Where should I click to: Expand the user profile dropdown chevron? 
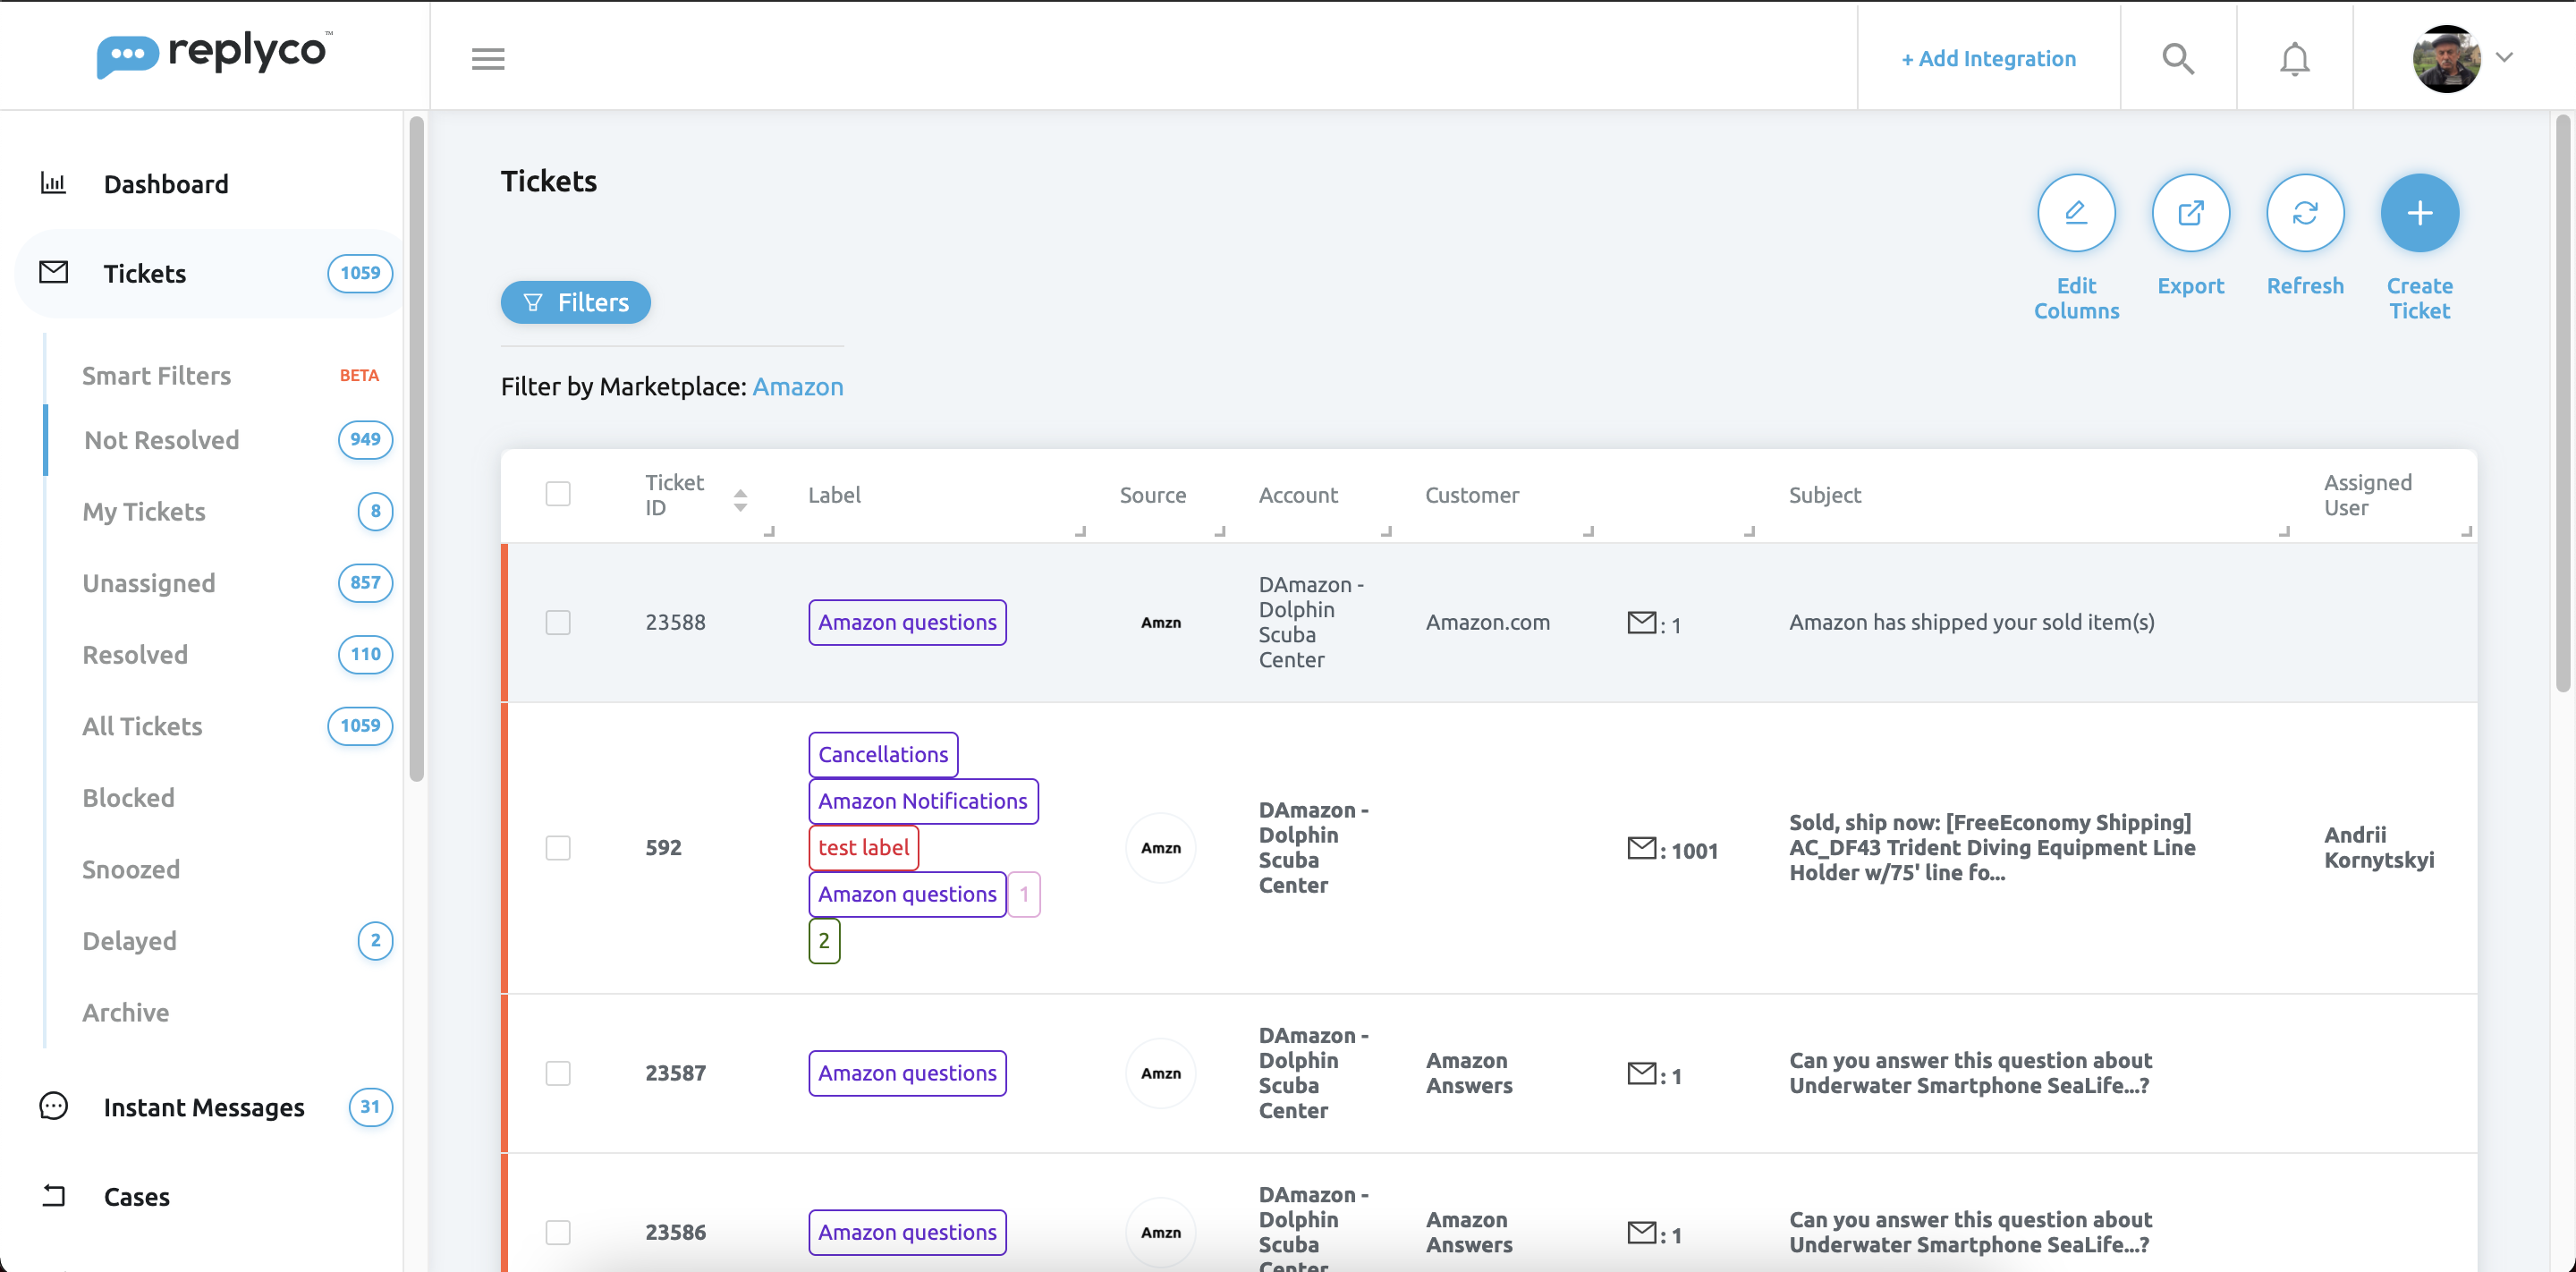click(x=2503, y=57)
